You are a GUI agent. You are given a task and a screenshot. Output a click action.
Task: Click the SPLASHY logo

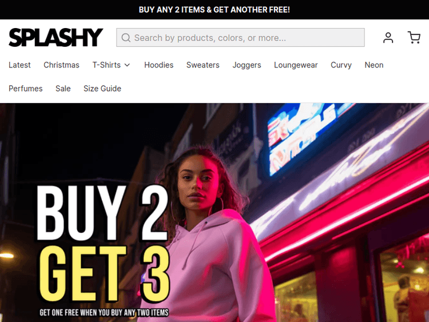pos(56,38)
